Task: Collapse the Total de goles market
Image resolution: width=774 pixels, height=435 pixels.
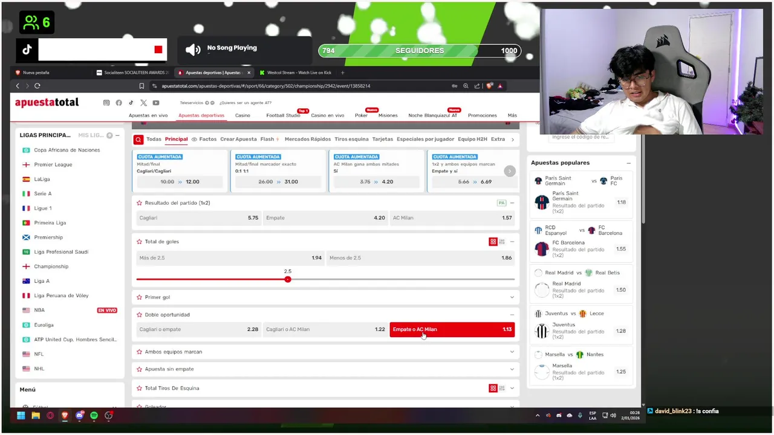Action: coord(512,242)
